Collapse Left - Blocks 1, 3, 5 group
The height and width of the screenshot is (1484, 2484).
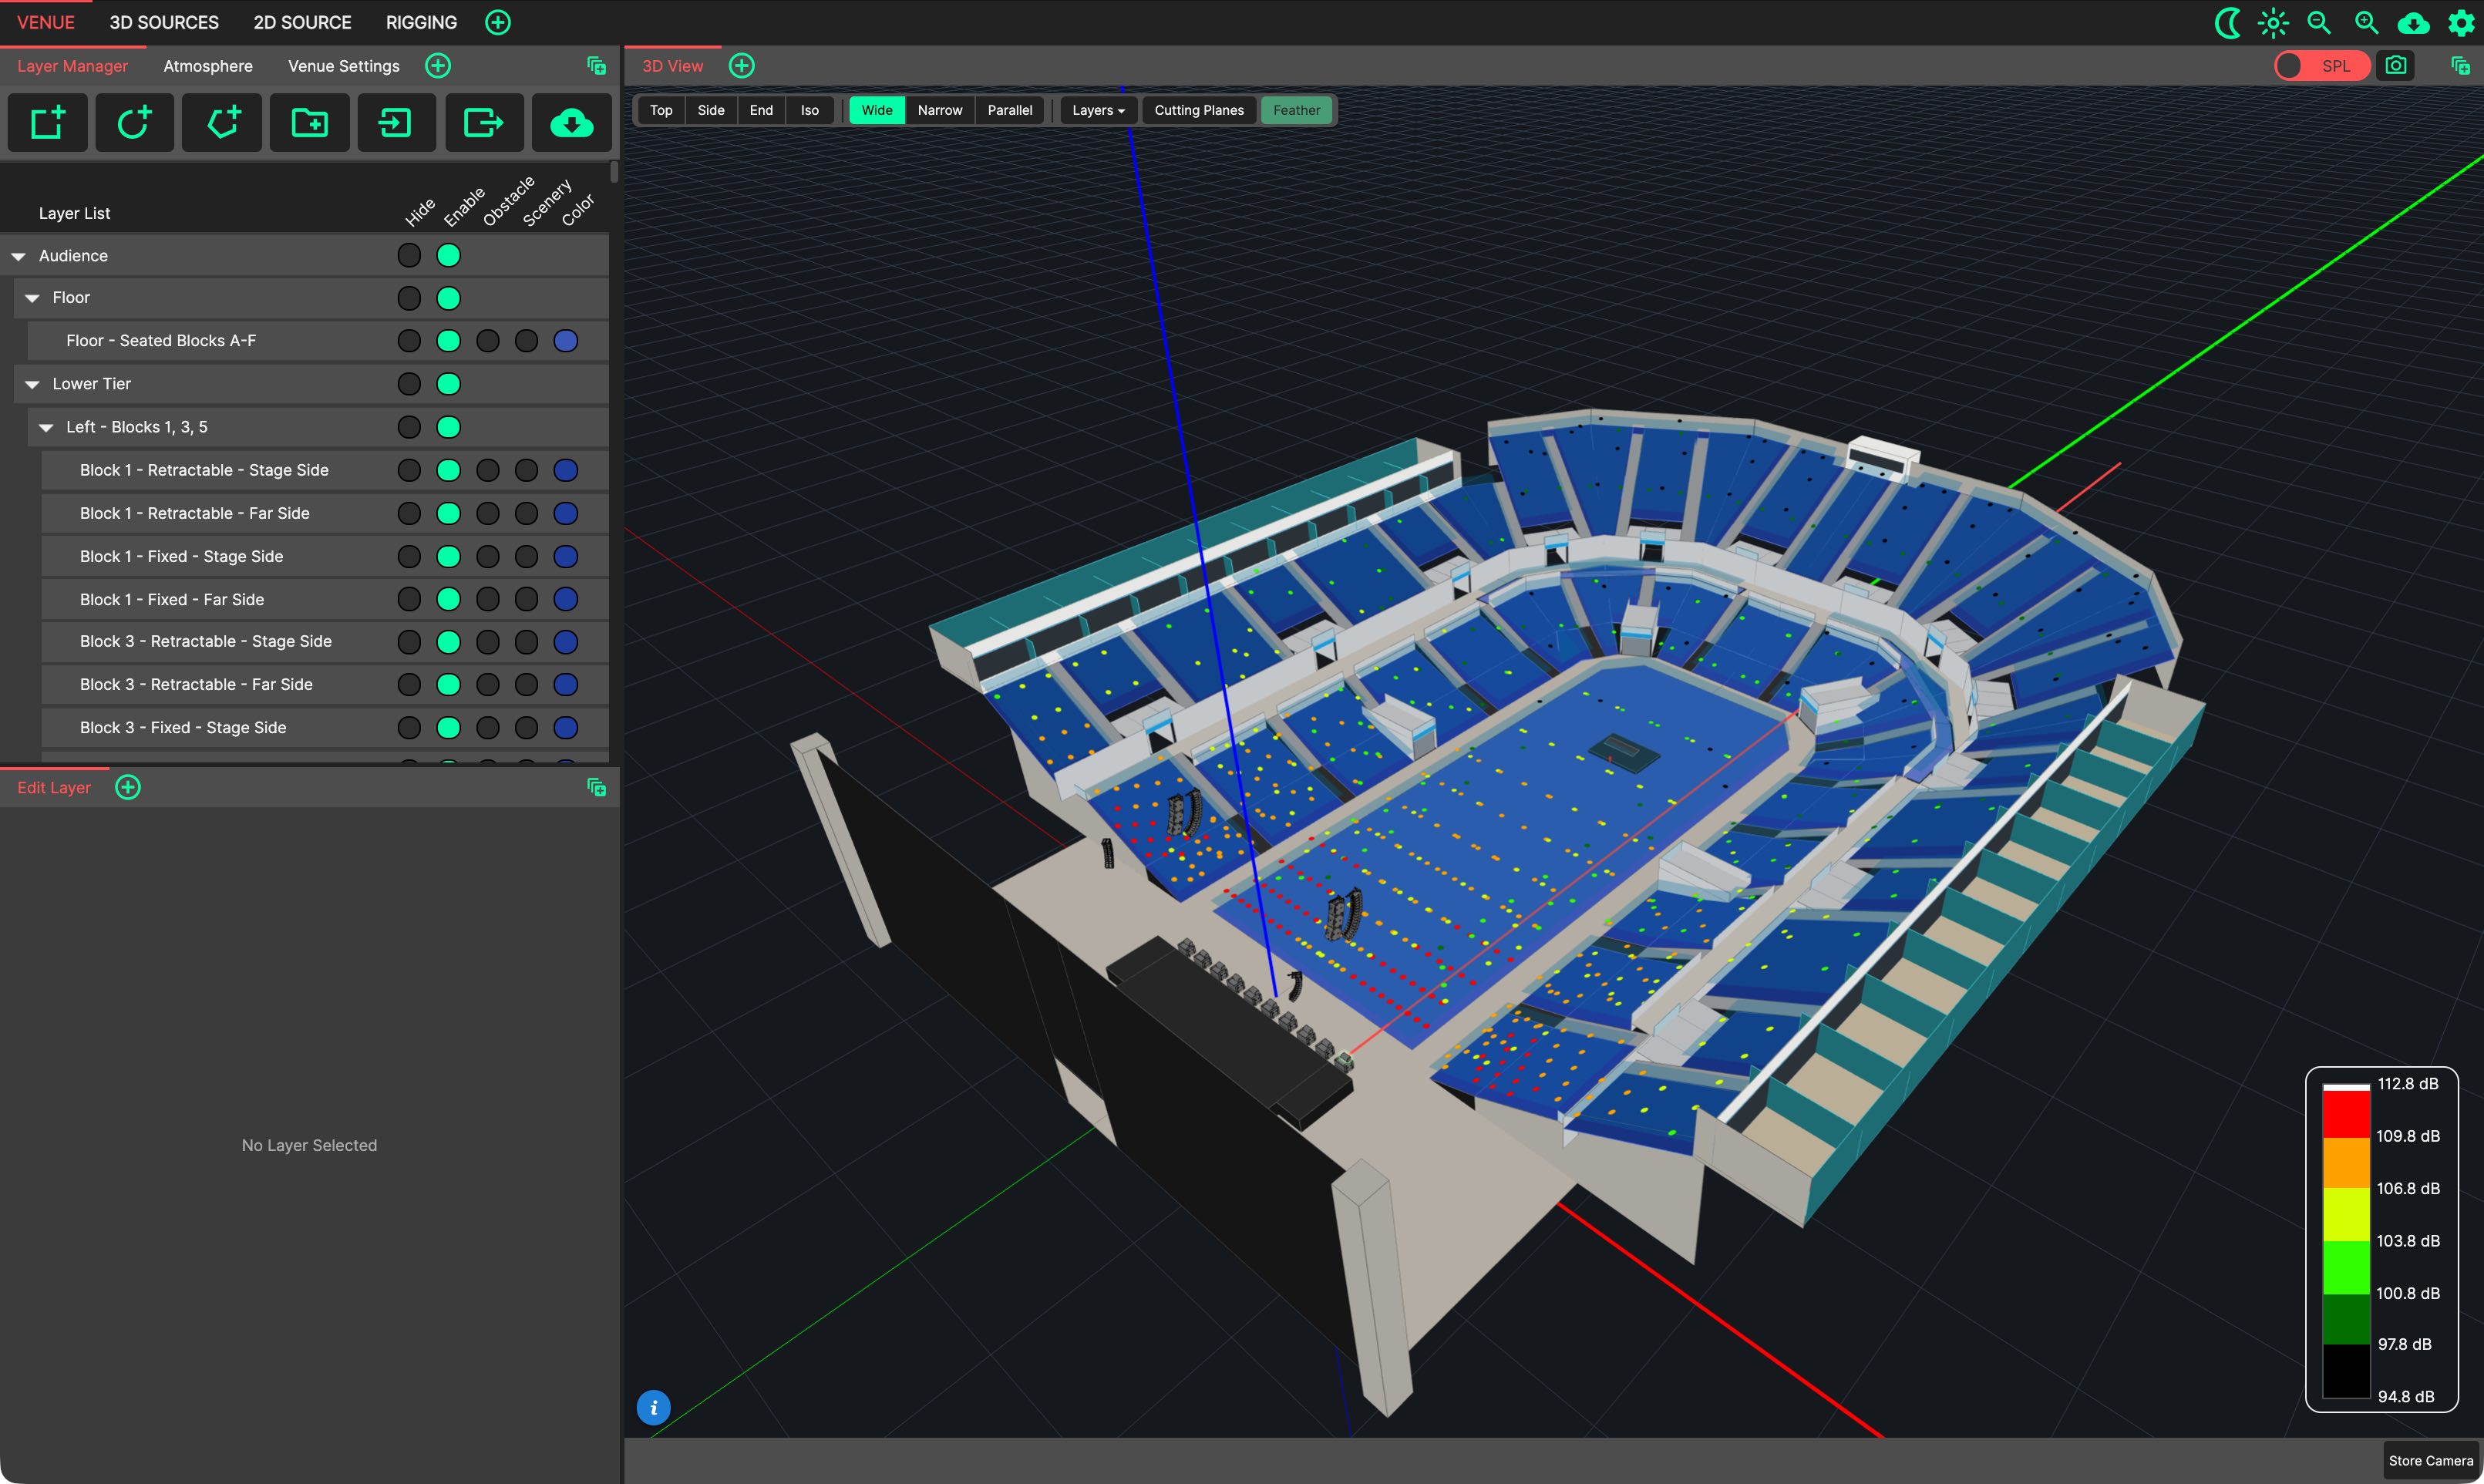point(46,428)
